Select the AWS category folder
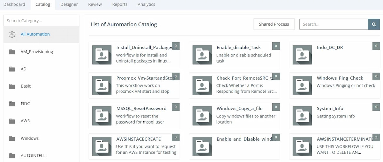 pos(12,121)
